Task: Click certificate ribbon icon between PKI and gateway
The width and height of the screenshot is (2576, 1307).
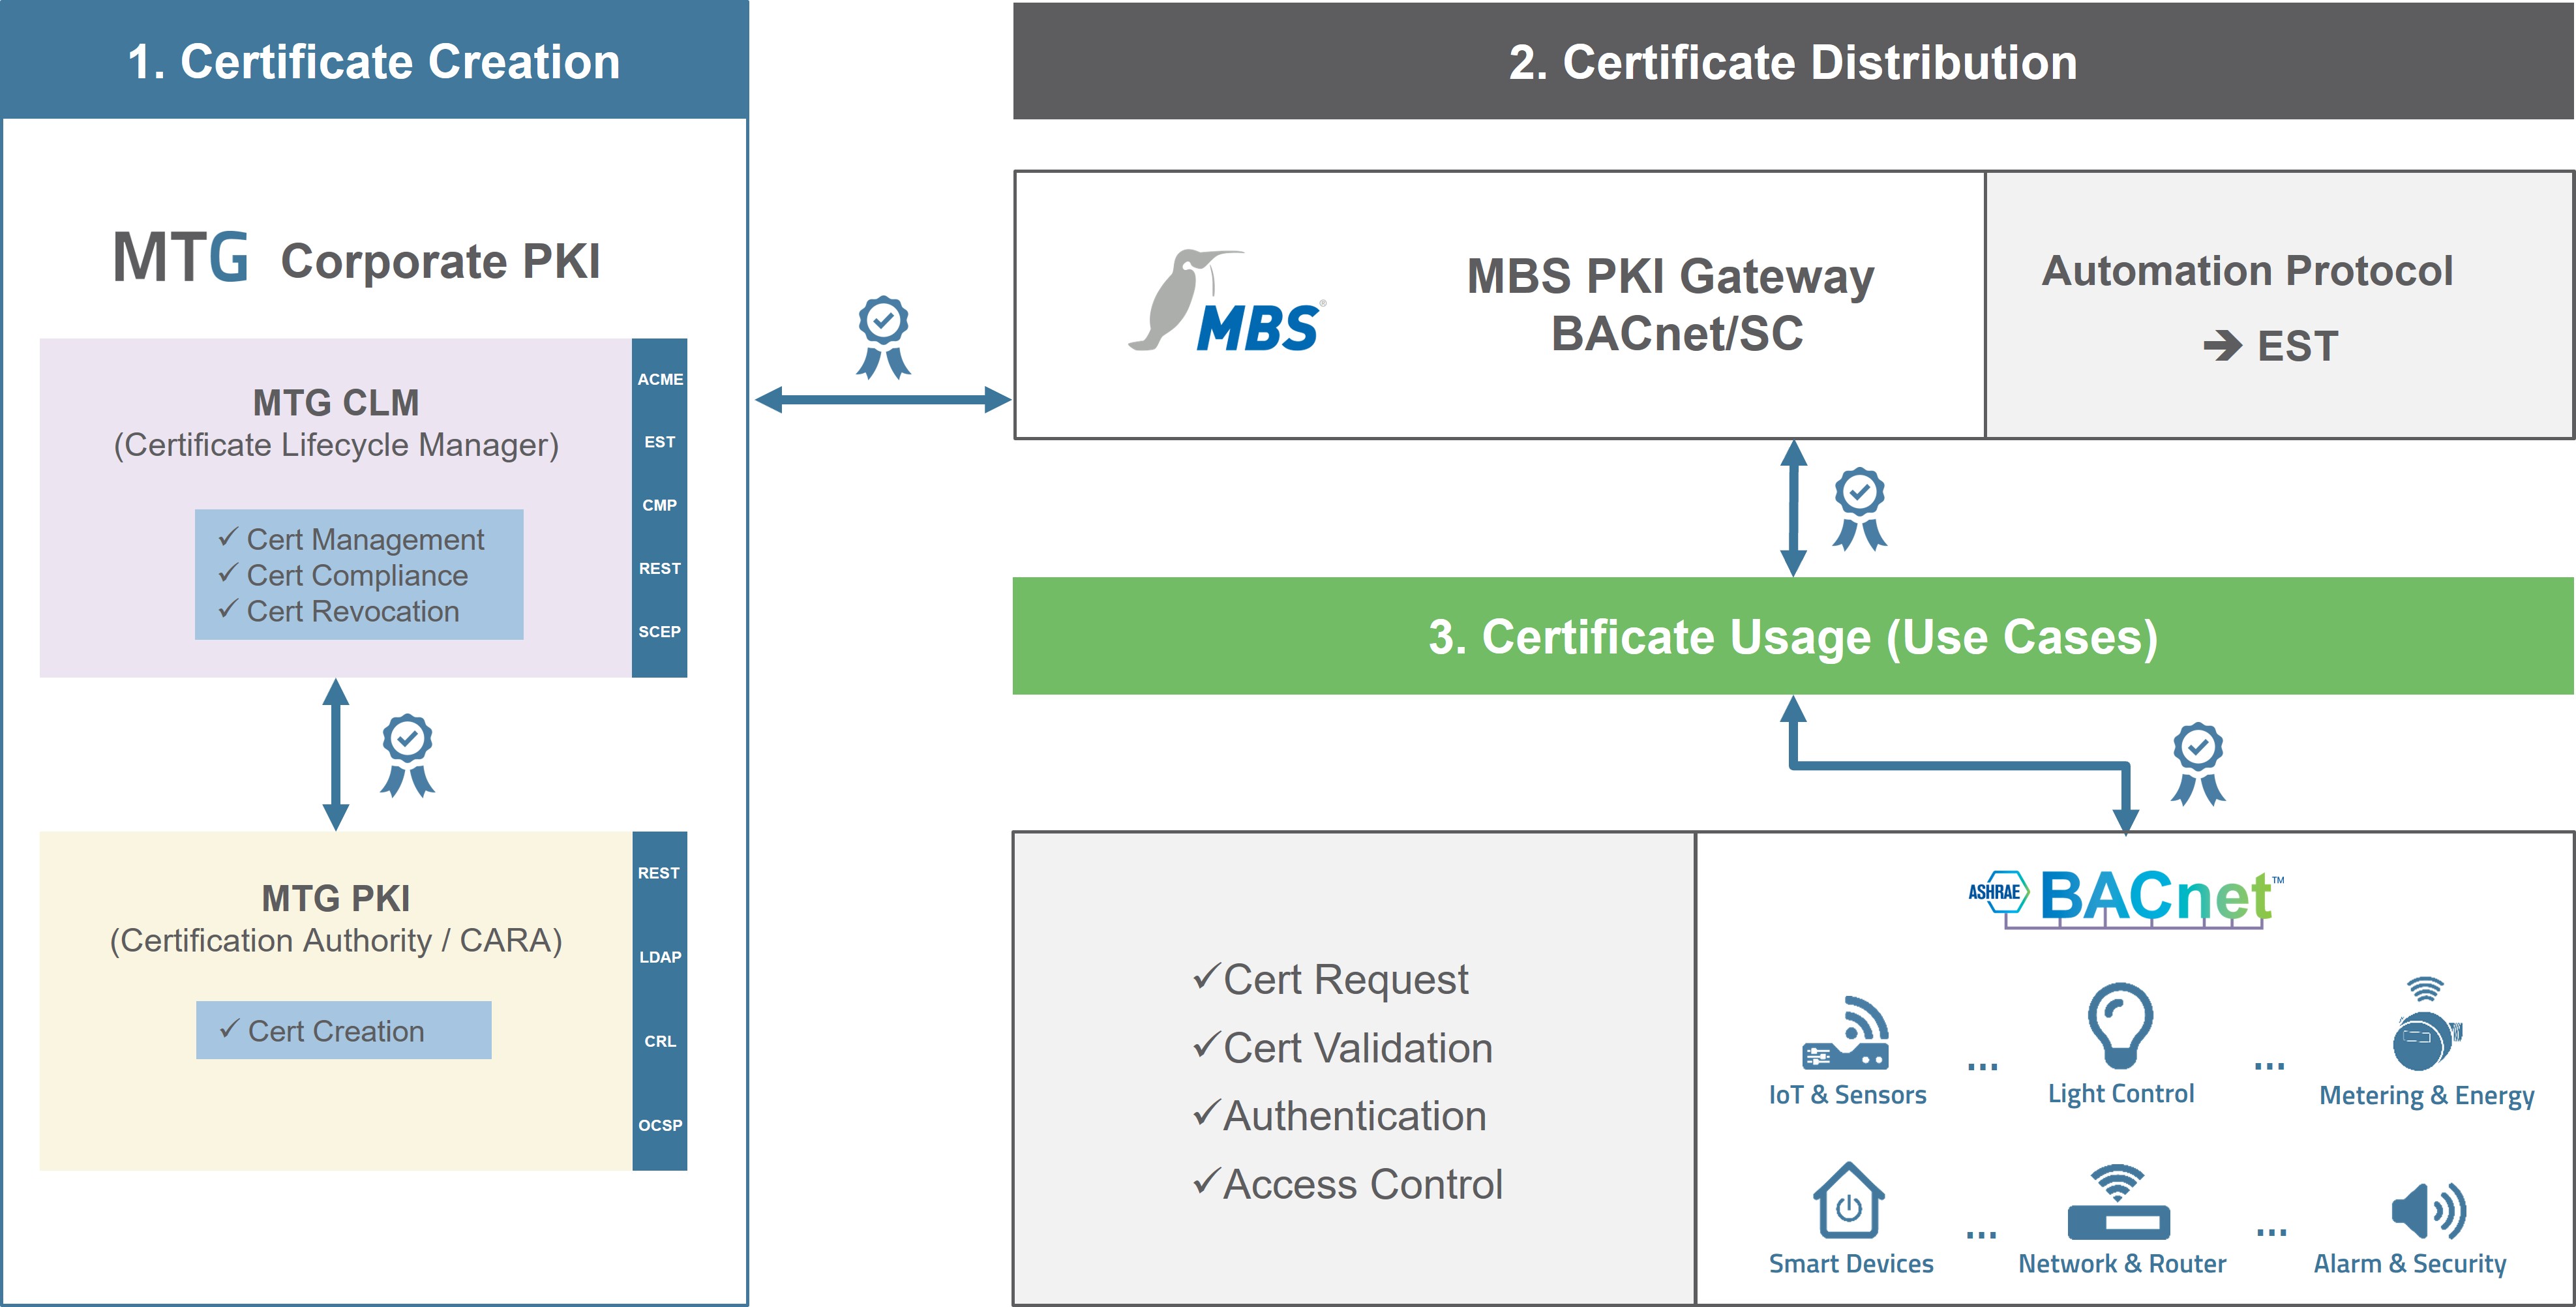Action: click(x=883, y=338)
